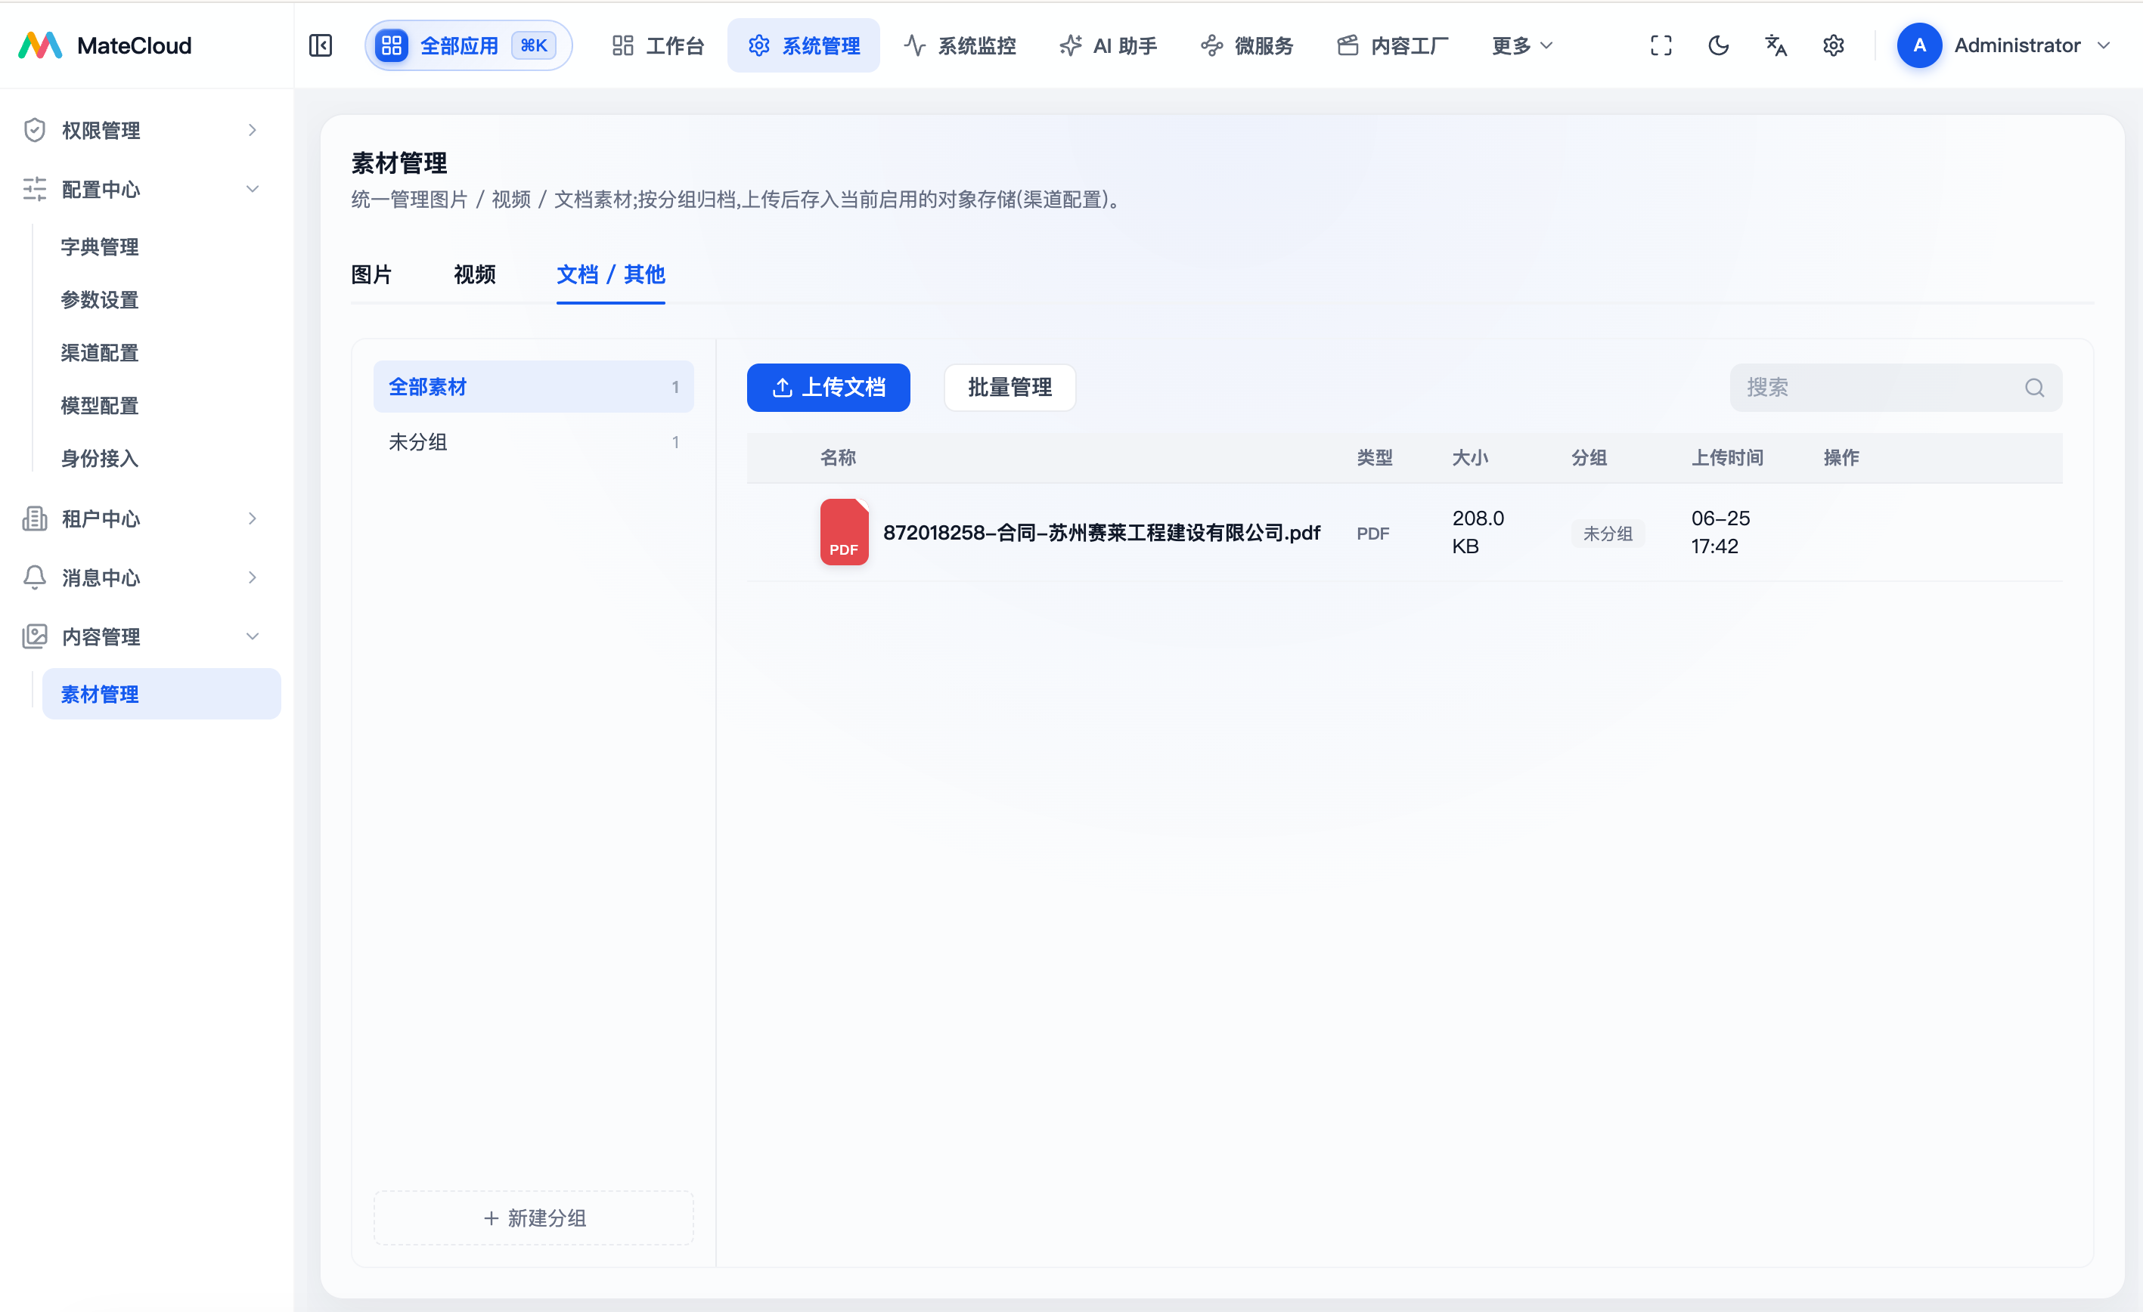Focus the 搜索 input field
The width and height of the screenshot is (2143, 1312).
(x=1895, y=387)
